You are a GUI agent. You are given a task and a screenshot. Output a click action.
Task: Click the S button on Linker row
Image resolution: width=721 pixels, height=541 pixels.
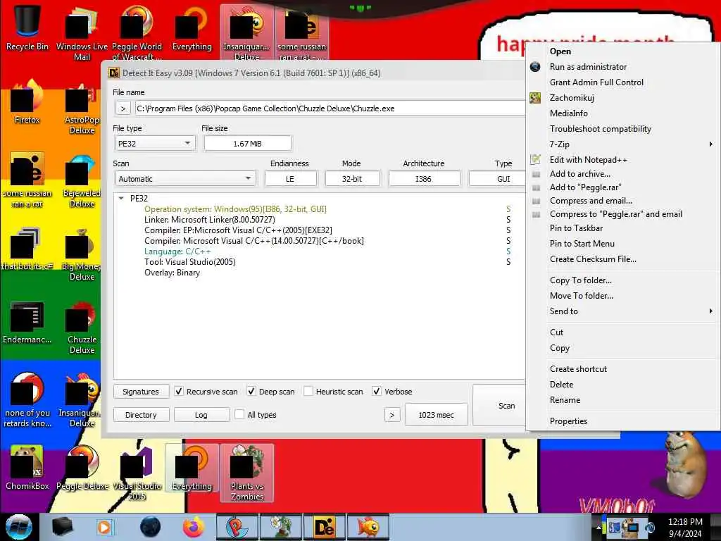click(x=508, y=220)
